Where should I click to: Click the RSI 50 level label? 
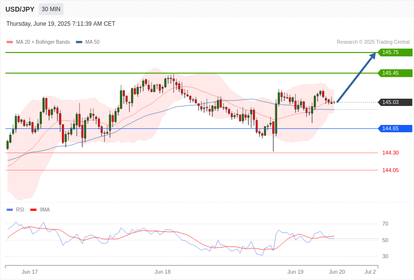click(385, 240)
